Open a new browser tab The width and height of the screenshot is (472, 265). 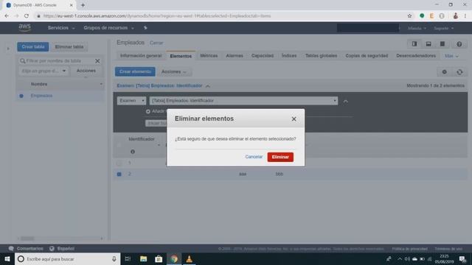[83, 5]
